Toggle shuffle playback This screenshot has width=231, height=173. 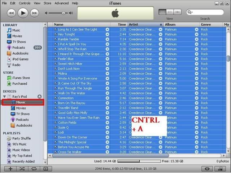22,169
